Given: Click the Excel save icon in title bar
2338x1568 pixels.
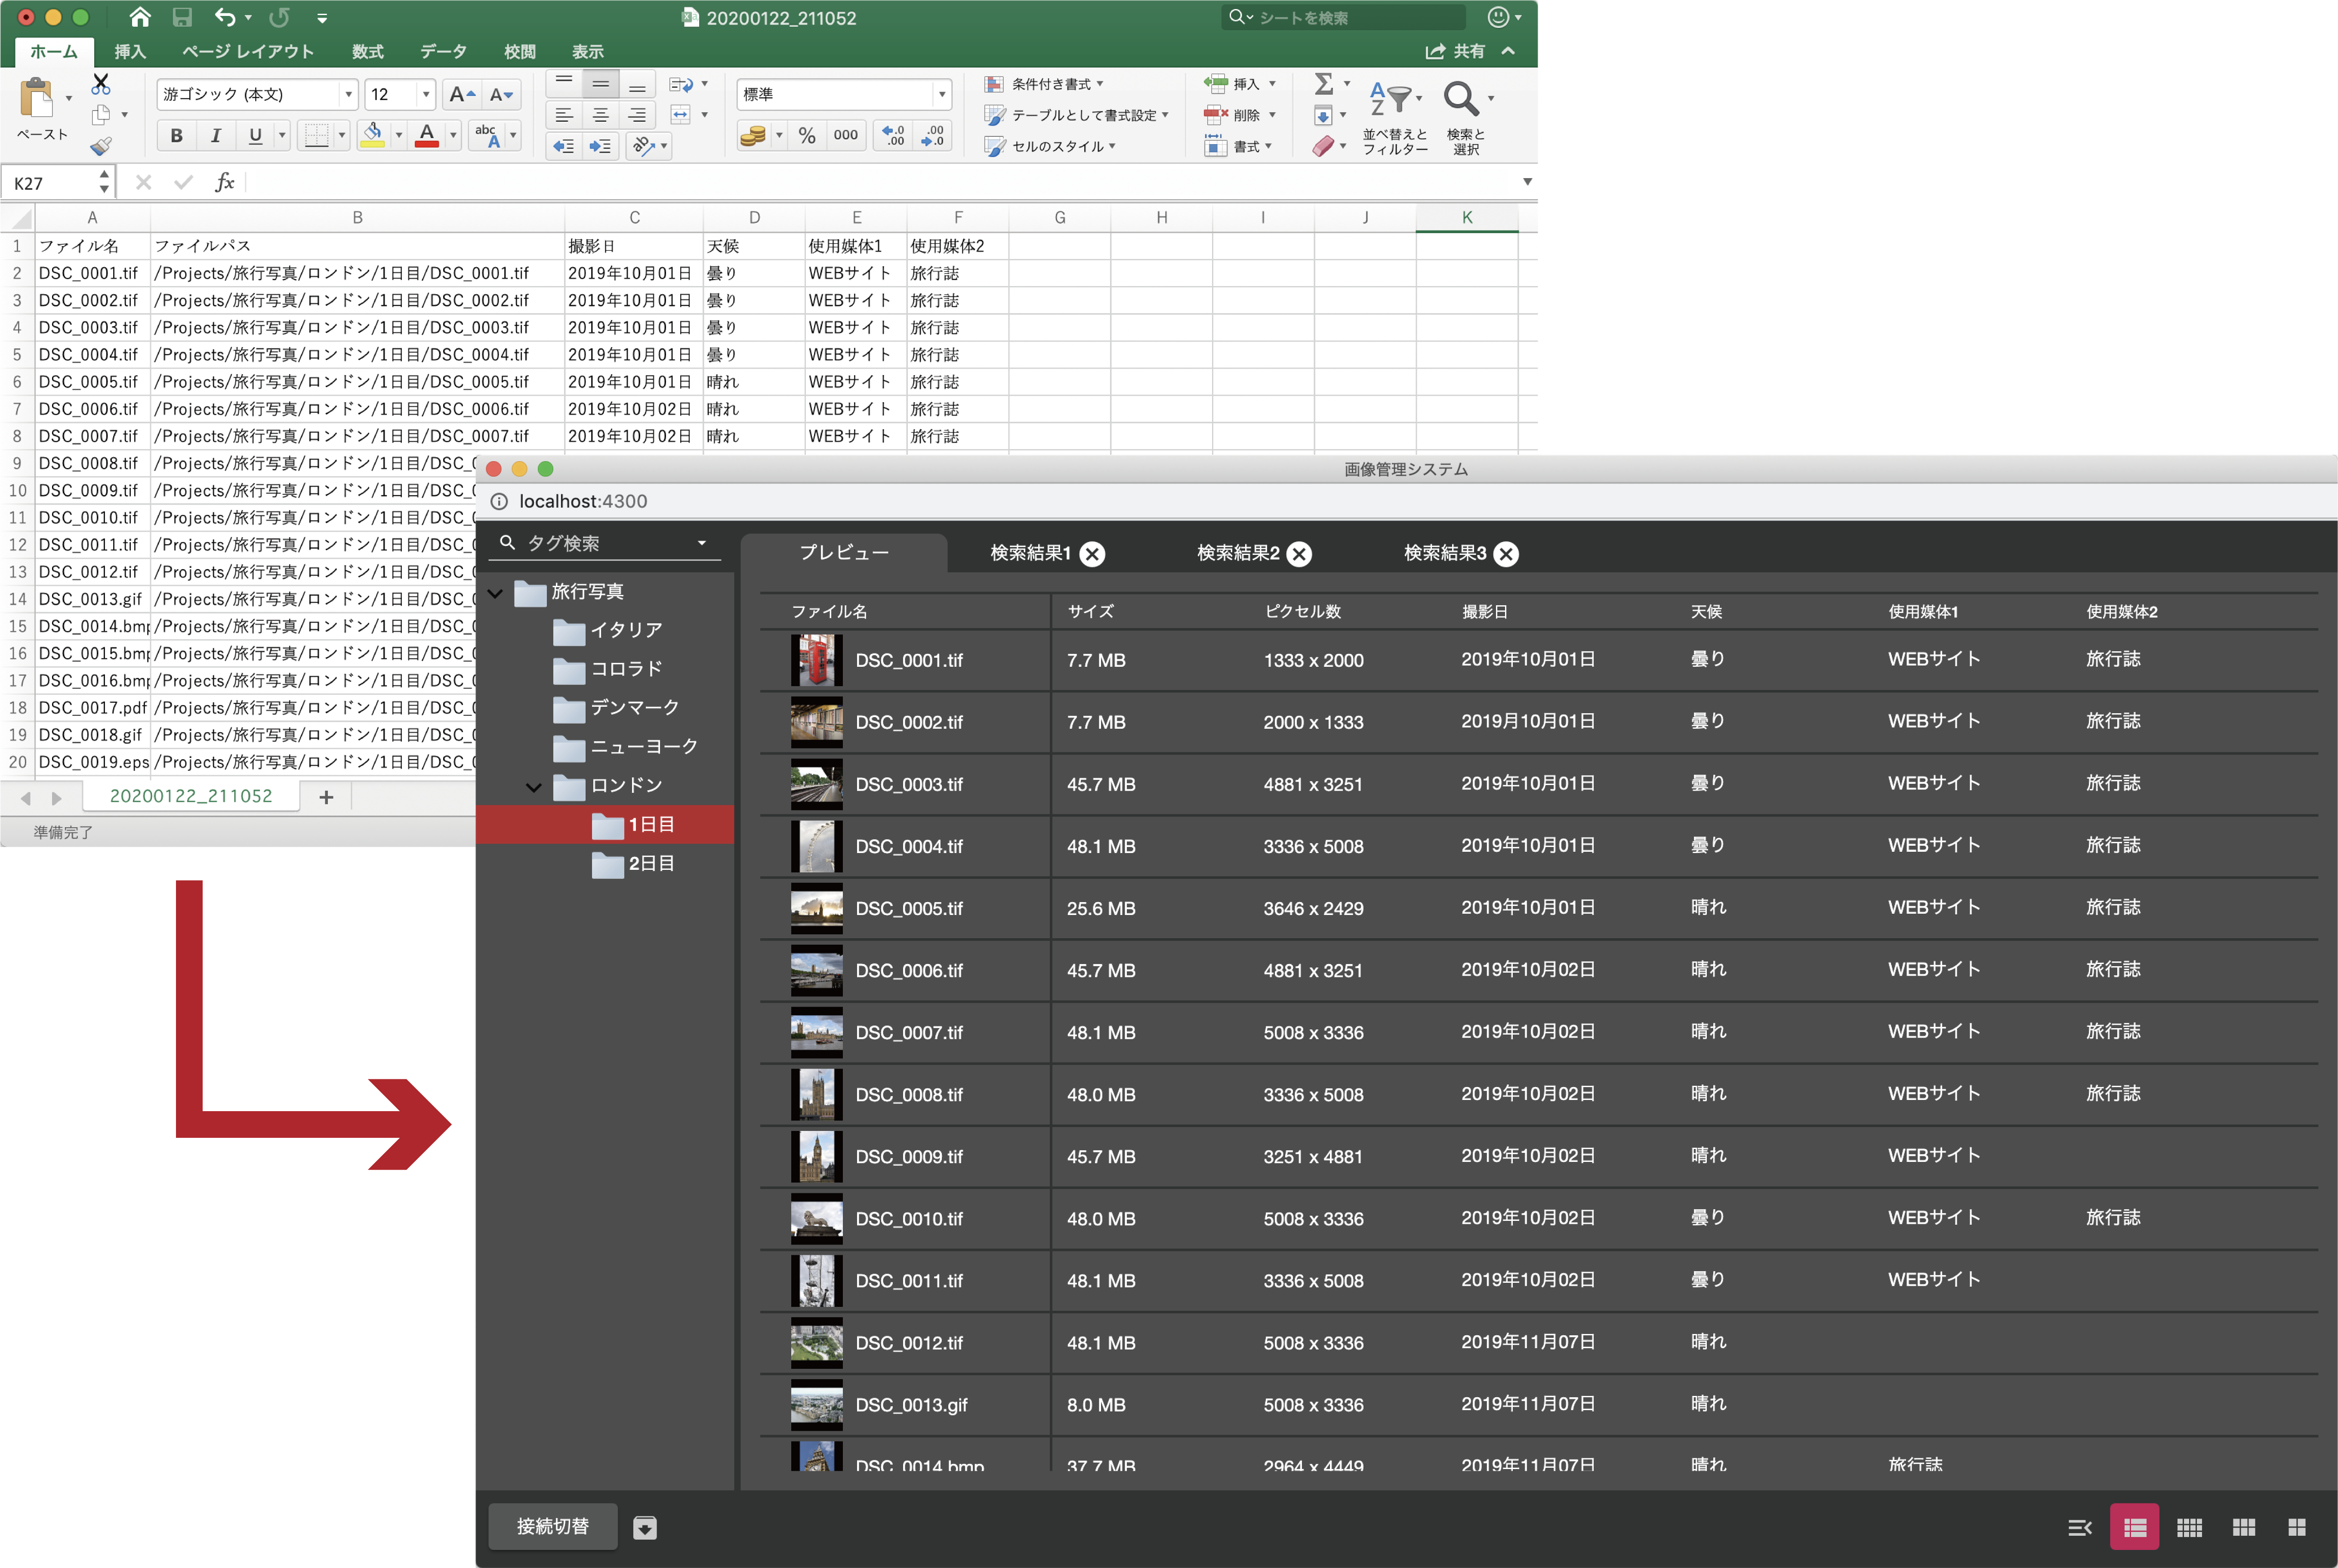Looking at the screenshot, I should [182, 17].
